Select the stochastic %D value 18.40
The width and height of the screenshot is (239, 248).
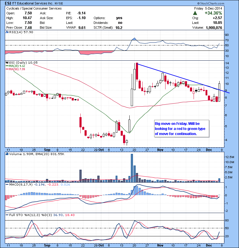(70, 215)
